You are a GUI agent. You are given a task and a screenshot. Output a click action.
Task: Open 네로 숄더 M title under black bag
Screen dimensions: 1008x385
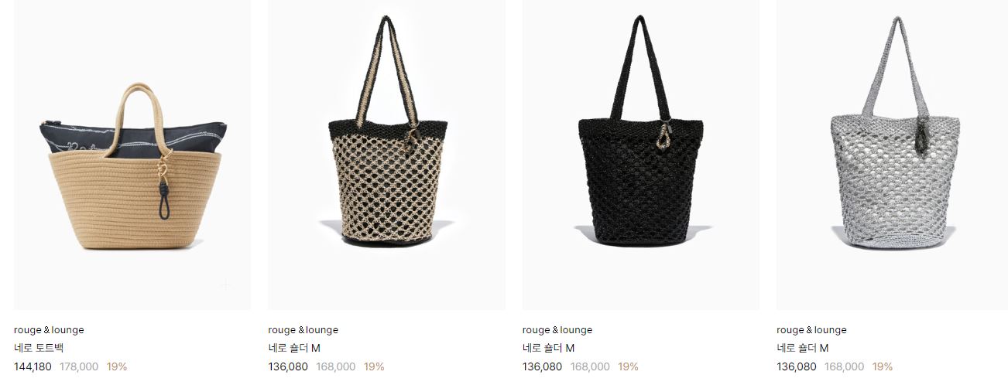548,348
